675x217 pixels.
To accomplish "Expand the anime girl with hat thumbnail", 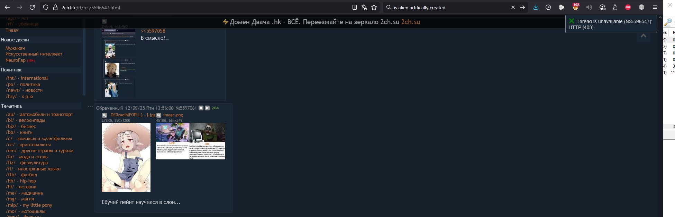I will (x=126, y=157).
